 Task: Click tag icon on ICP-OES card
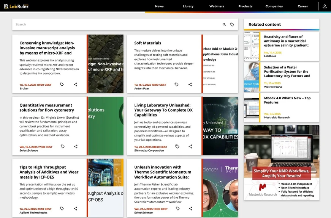pos(62,209)
